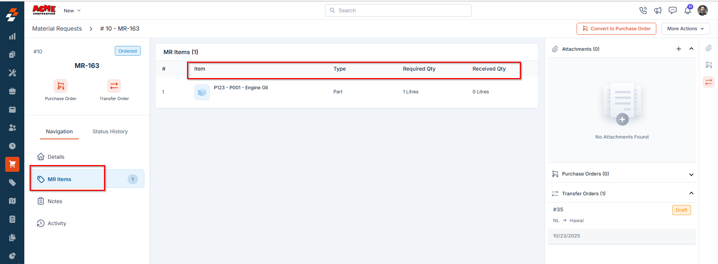This screenshot has height=264, width=718.
Task: Go back to Material Requests breadcrumb
Action: click(x=57, y=29)
